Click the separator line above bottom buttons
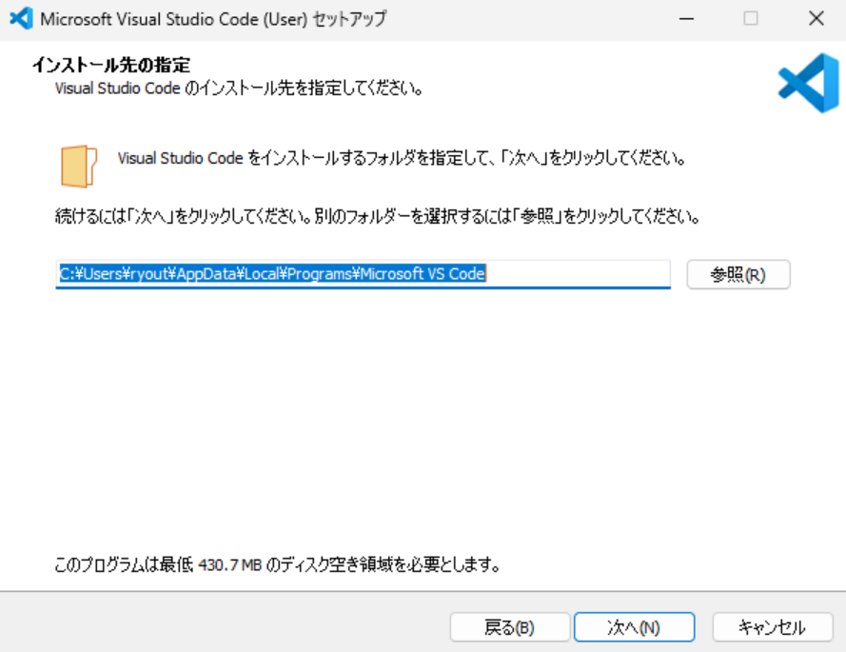This screenshot has width=846, height=652. pyautogui.click(x=423, y=591)
